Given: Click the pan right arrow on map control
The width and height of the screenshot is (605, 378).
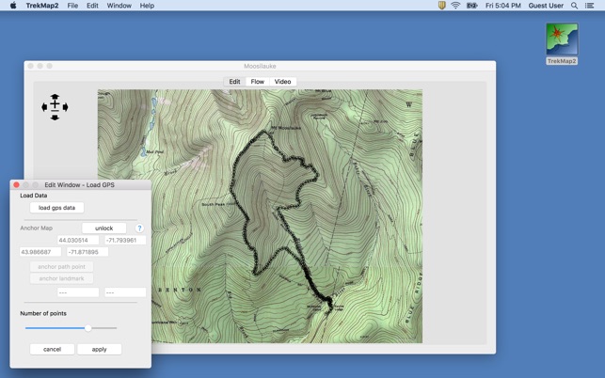Looking at the screenshot, I should pyautogui.click(x=65, y=107).
